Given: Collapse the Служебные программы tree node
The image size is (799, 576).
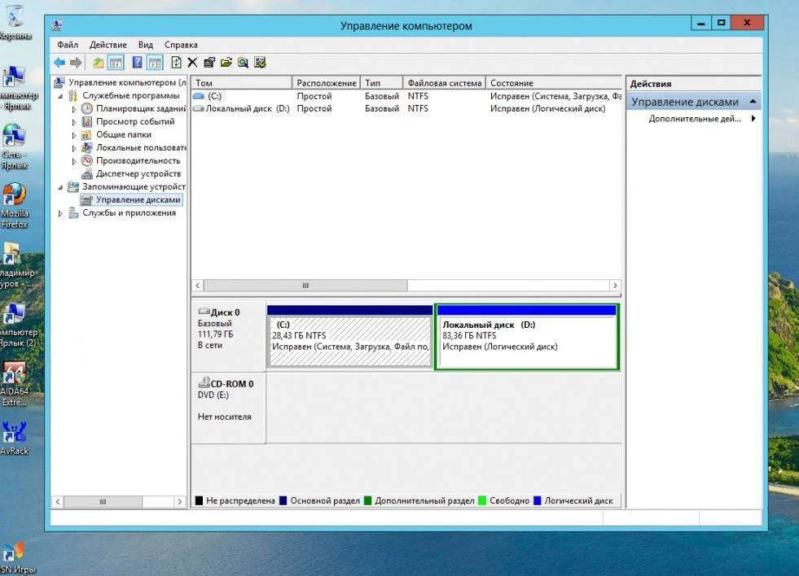Looking at the screenshot, I should click(60, 96).
